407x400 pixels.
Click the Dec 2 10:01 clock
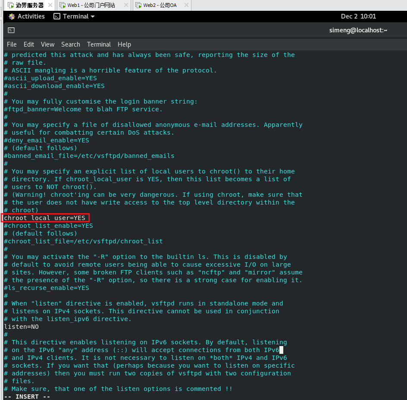pyautogui.click(x=358, y=16)
